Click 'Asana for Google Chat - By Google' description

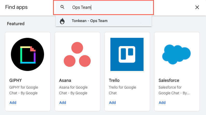coord(73,90)
